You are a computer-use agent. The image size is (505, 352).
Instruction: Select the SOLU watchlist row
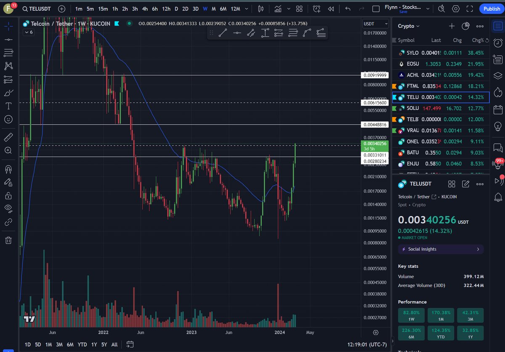(x=441, y=108)
